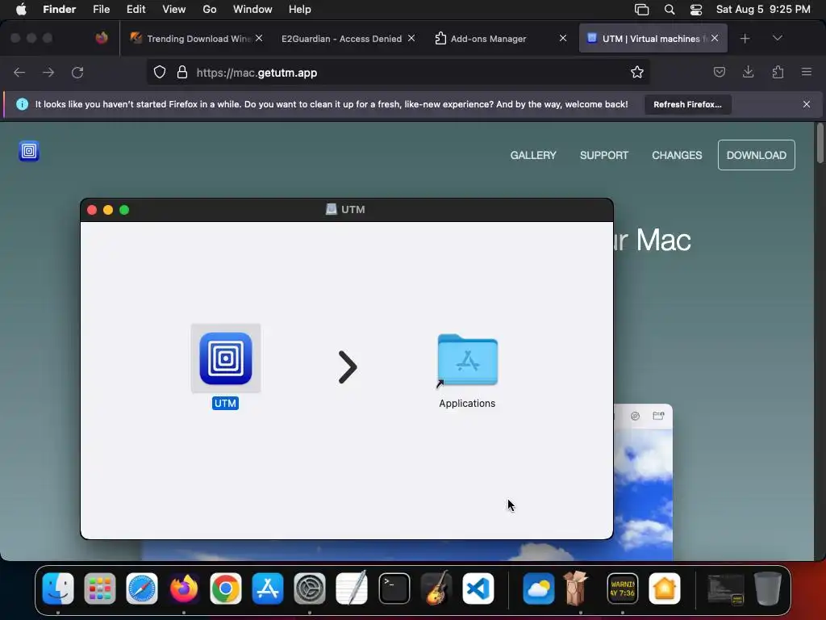Click the Refresh Firefox button
The height and width of the screenshot is (620, 826).
point(687,104)
